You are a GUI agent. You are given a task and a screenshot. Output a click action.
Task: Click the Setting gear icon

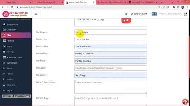4,52
